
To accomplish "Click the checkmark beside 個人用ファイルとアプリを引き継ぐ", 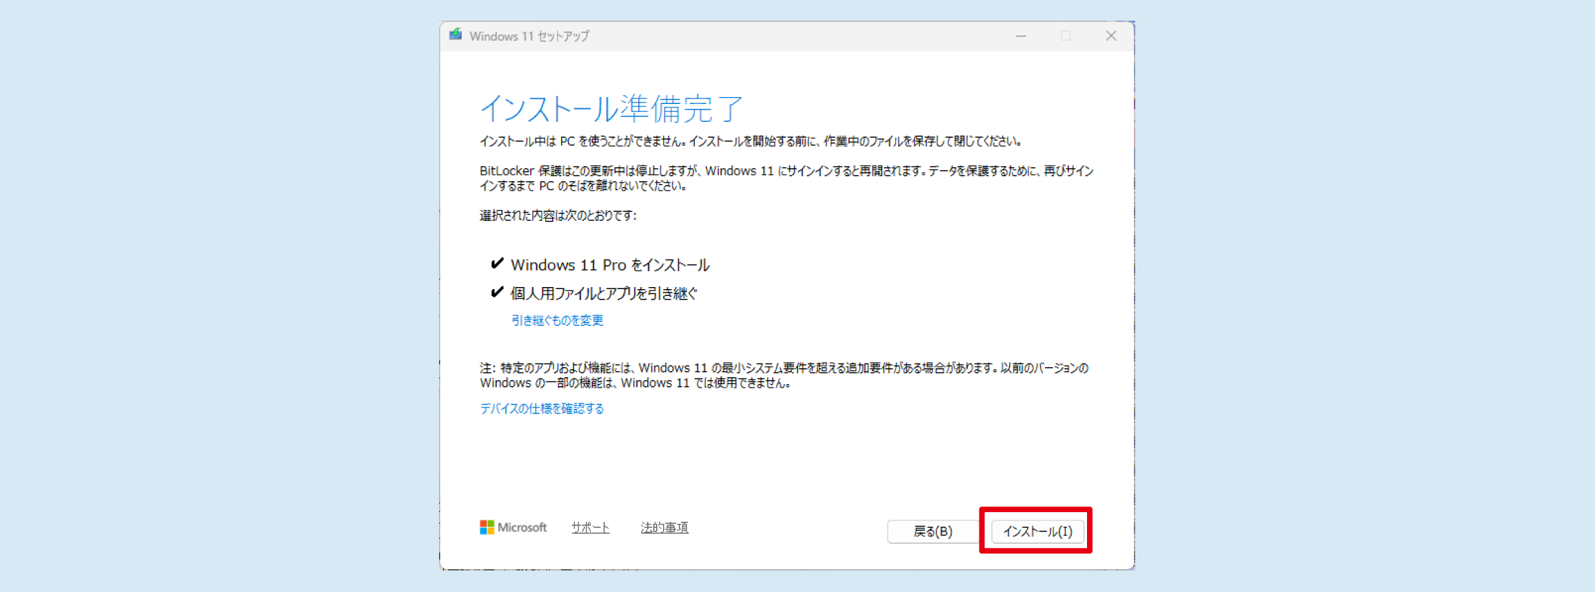I will click(496, 293).
